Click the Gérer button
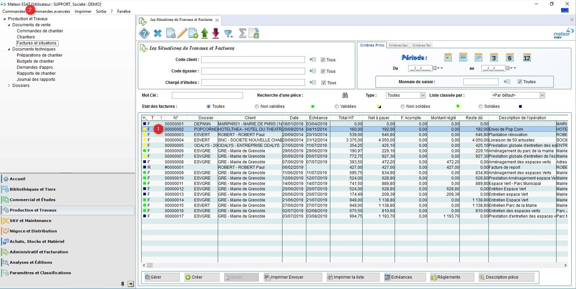This screenshot has width=576, height=289. (x=162, y=277)
